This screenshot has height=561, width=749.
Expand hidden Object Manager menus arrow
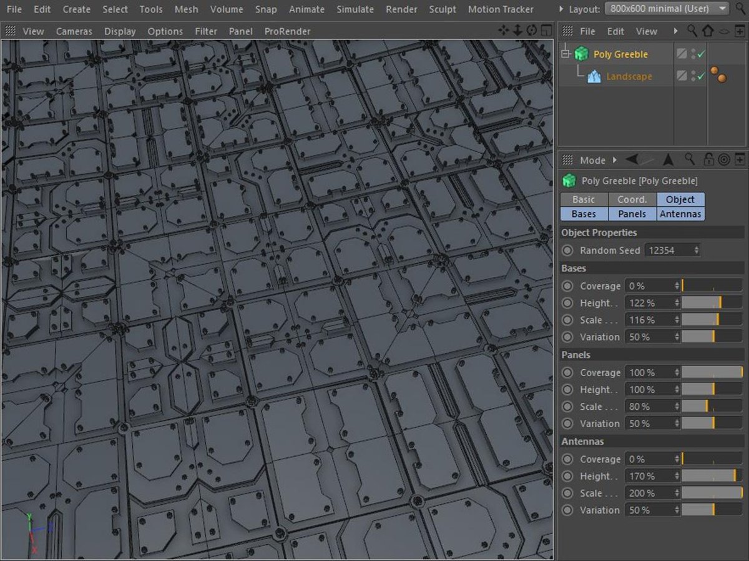[675, 31]
